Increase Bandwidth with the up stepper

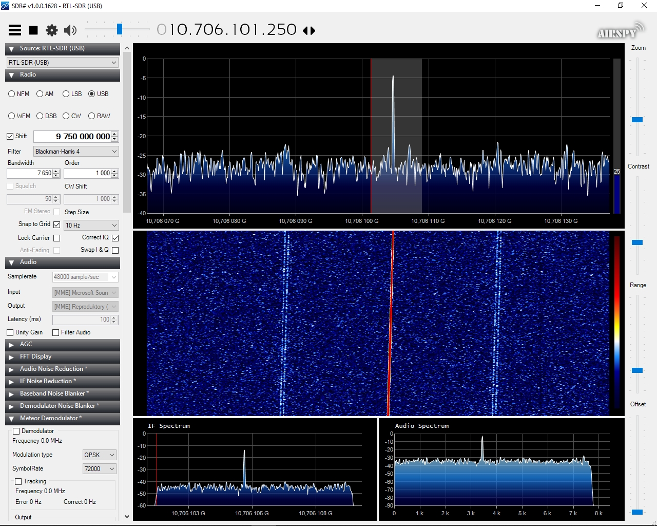point(56,171)
